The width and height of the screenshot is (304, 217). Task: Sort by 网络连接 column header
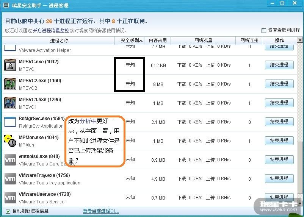(x=249, y=41)
